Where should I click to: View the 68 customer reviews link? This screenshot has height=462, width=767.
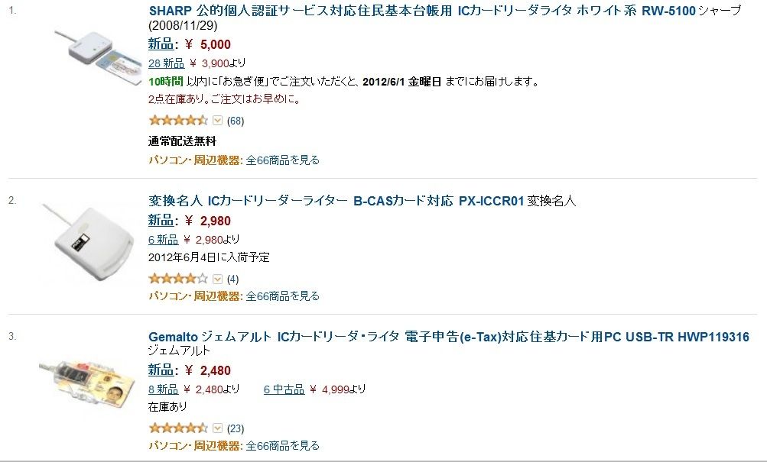[236, 121]
